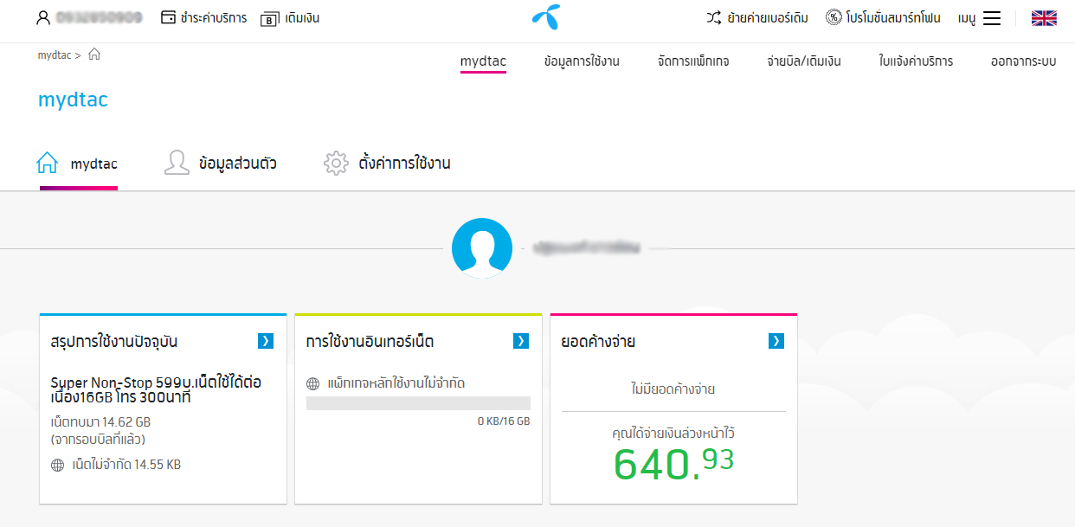Open จ่ายบิล/เติมเงิน navigation item

coord(804,61)
